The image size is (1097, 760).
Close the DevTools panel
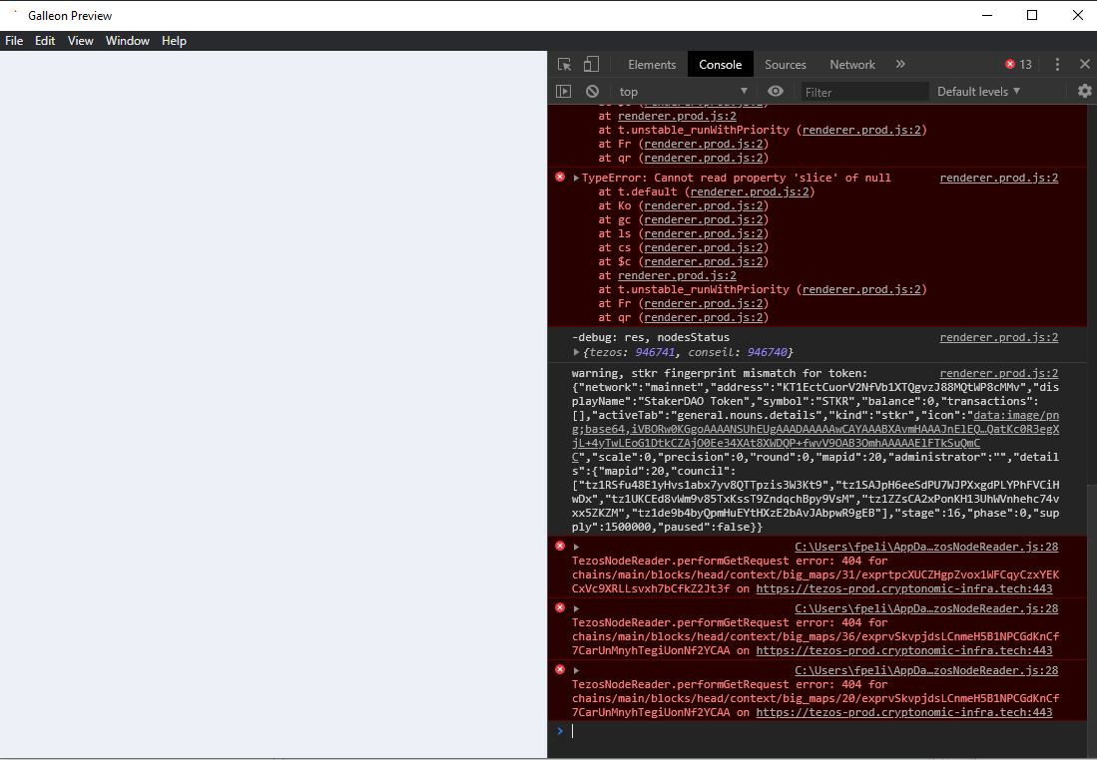coord(1085,64)
